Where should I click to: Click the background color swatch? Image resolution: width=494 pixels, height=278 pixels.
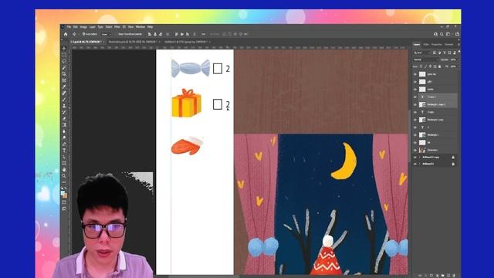tap(65, 195)
